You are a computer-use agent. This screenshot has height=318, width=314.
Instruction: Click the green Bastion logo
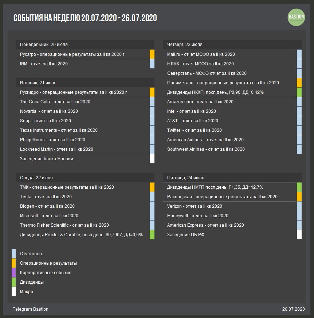tap(296, 17)
